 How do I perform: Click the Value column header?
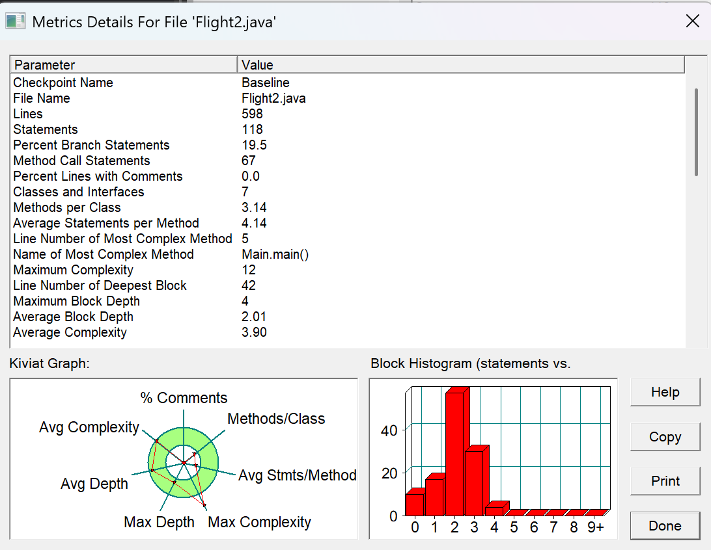(460, 65)
